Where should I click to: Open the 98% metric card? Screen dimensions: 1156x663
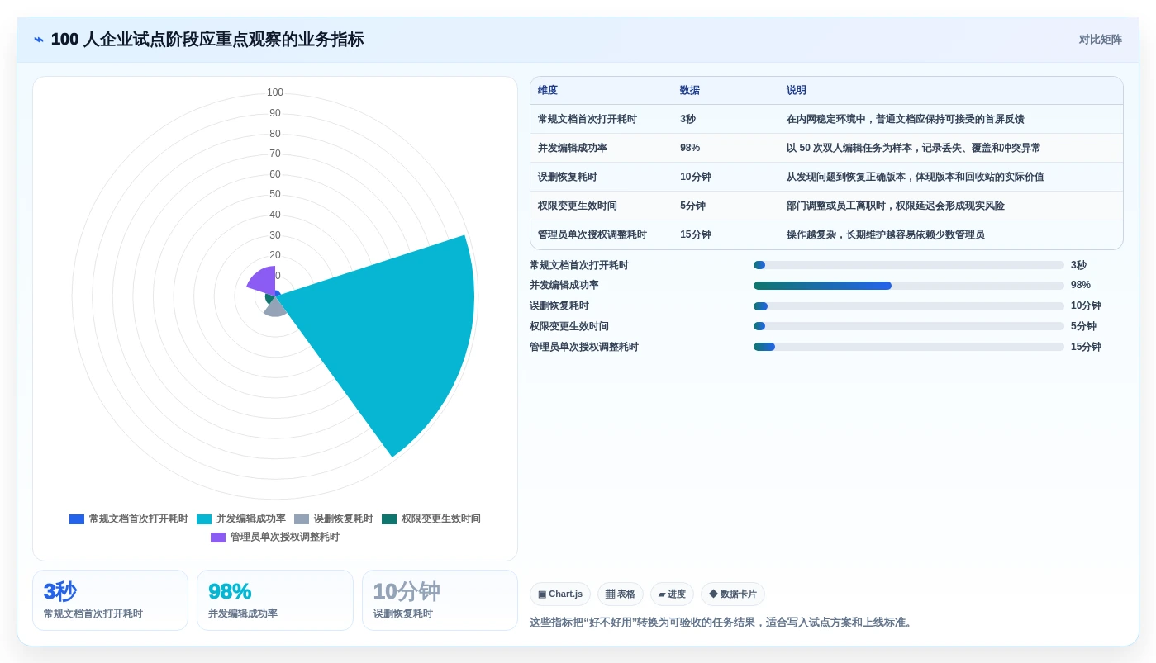point(275,600)
